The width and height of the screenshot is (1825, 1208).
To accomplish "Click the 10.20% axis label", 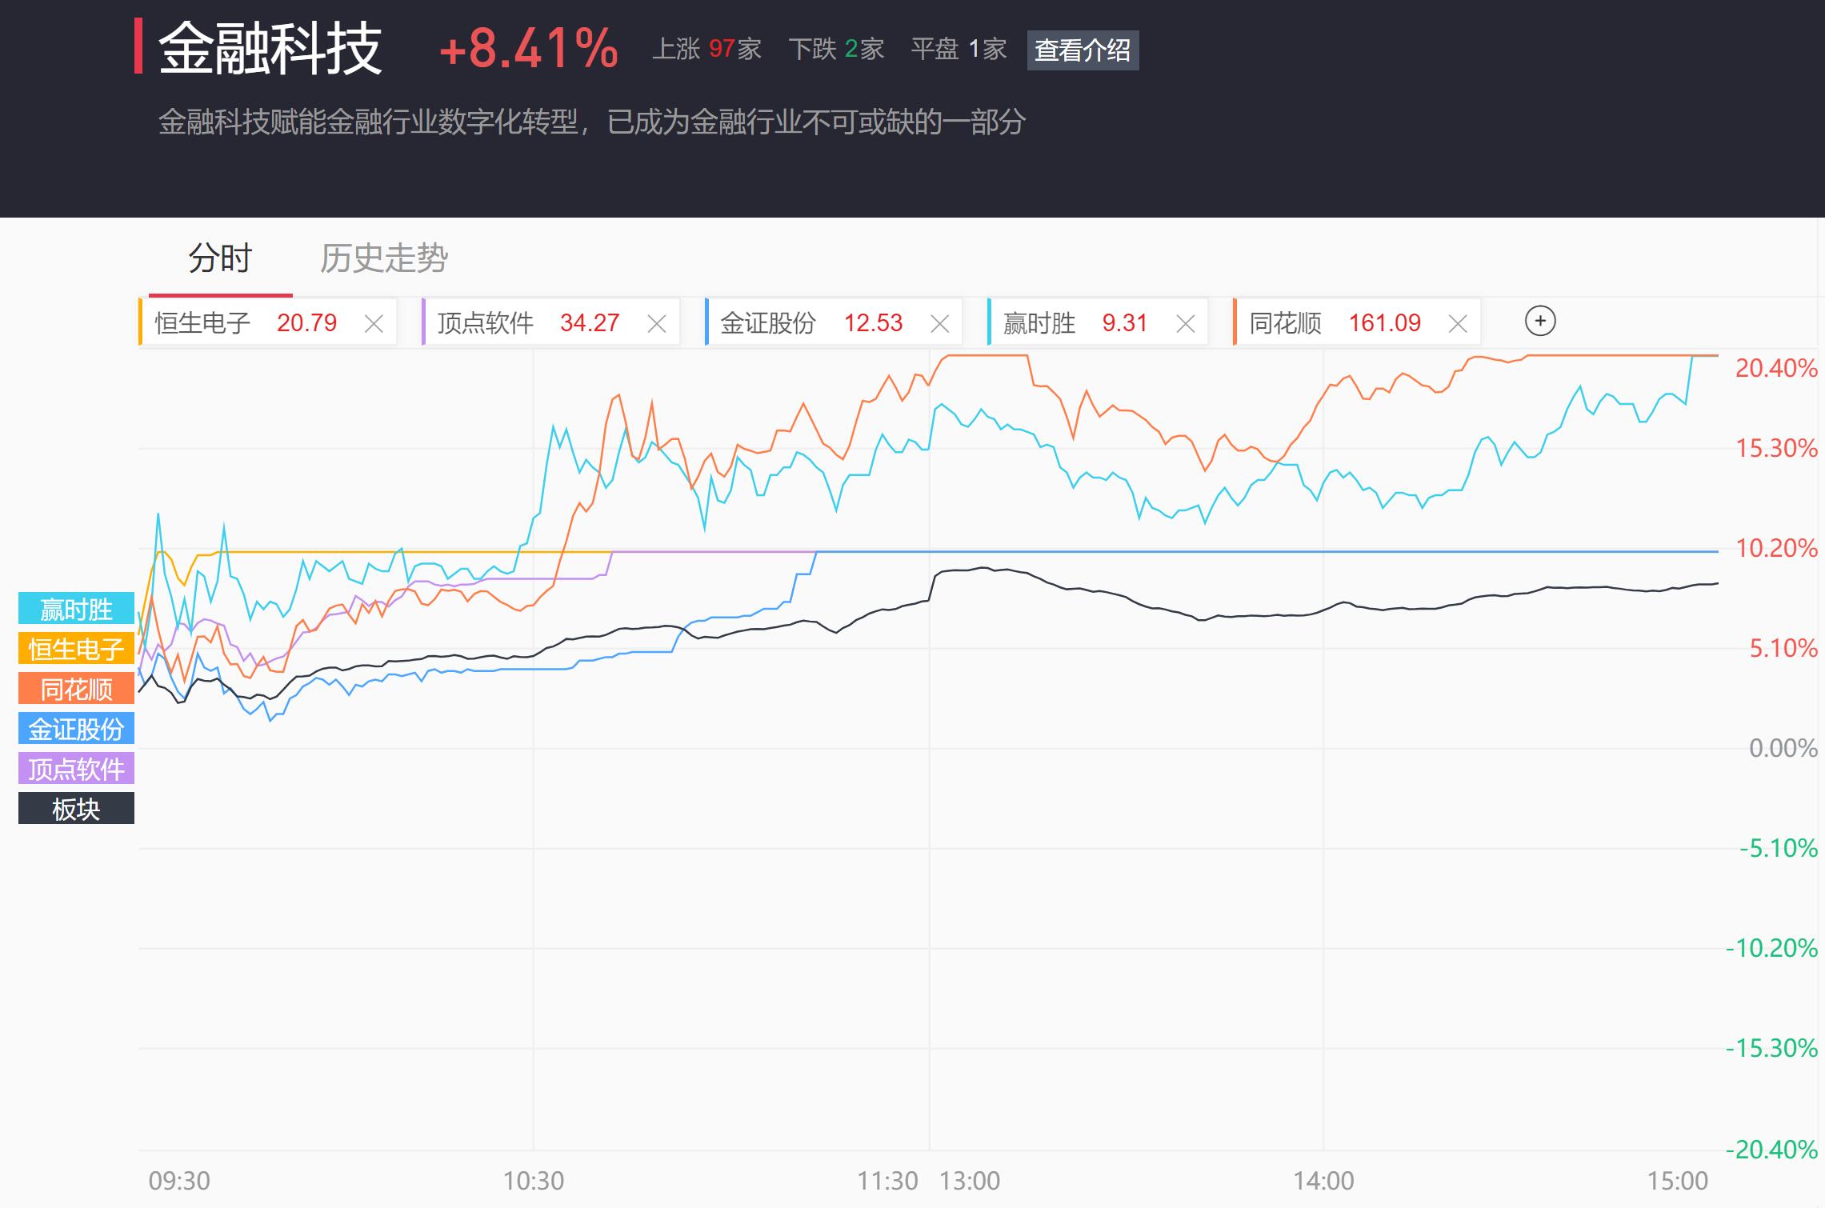I will tap(1776, 548).
